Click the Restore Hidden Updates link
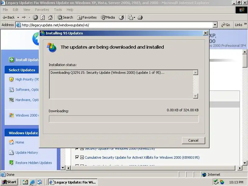The height and width of the screenshot is (186, 248). tap(34, 162)
